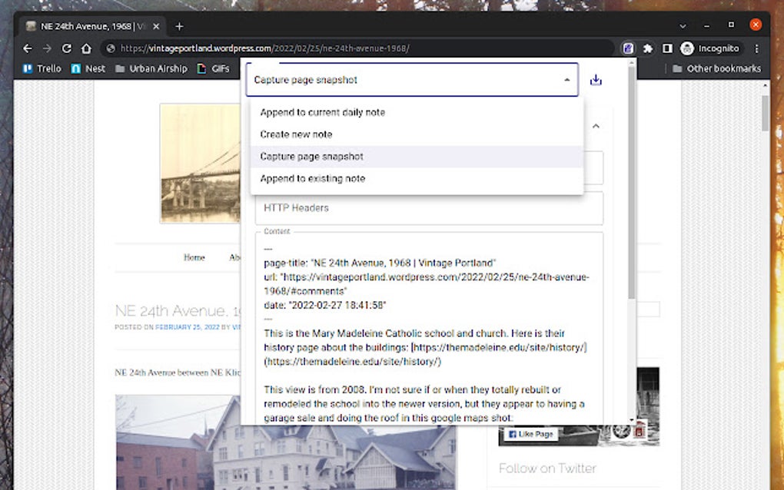Choose Create new note option
Viewport: 784px width, 490px height.
point(417,134)
